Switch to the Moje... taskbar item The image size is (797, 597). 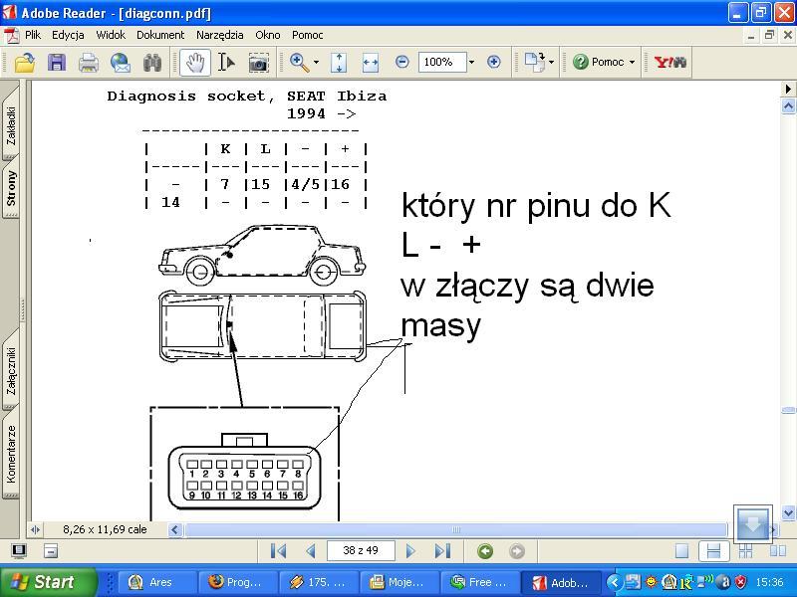pyautogui.click(x=398, y=582)
